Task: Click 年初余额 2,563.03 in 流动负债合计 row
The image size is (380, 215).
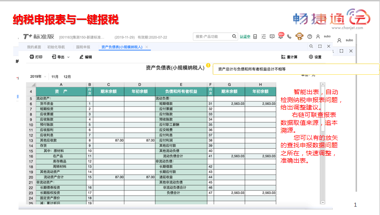Action: coord(260,156)
